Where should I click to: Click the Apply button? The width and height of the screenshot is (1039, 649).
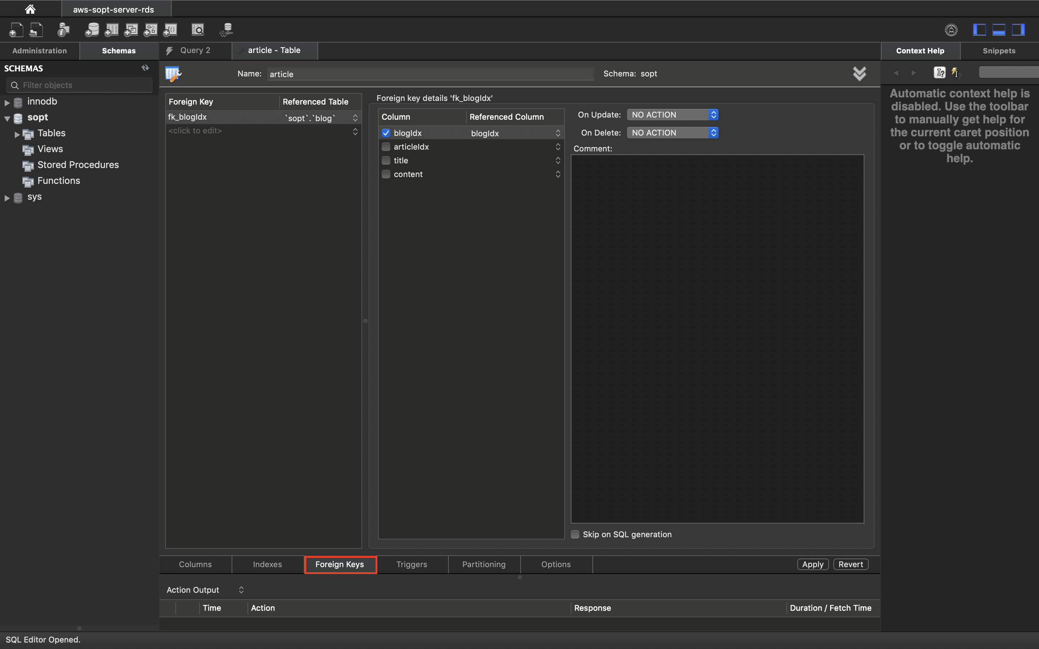812,564
